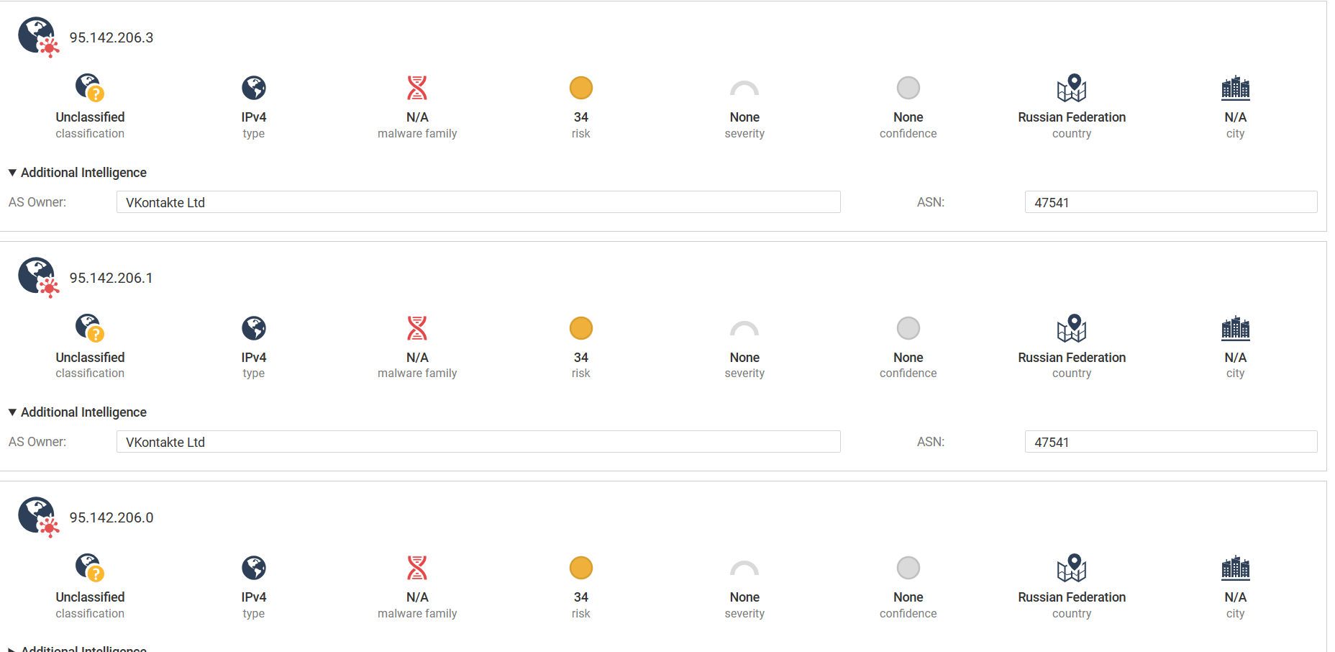Click the country map icon for 95.142.206.3
The image size is (1335, 652).
tap(1072, 88)
